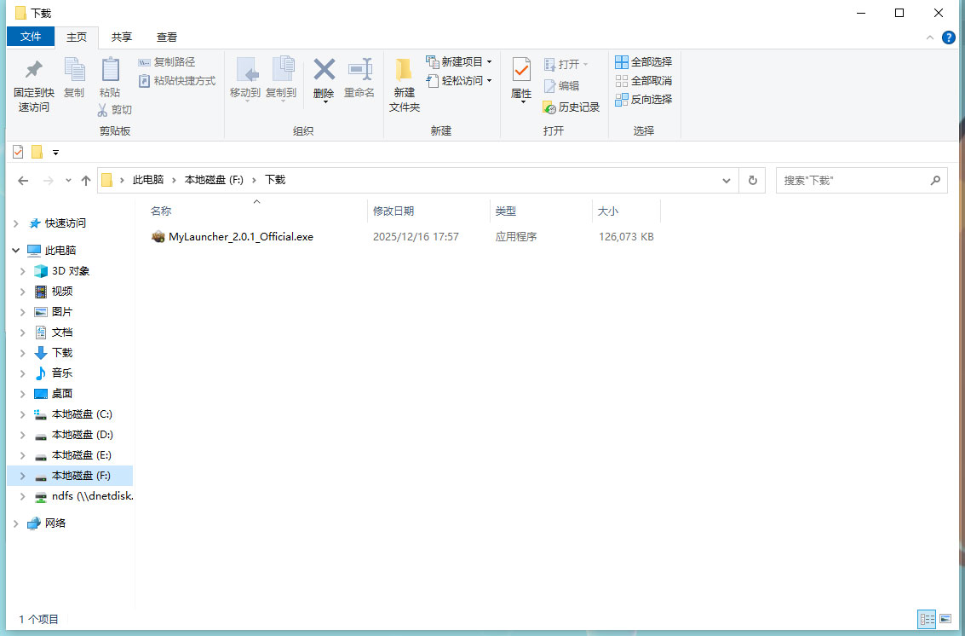965x636 pixels.
Task: Open the View ribbon tab
Action: click(x=167, y=37)
